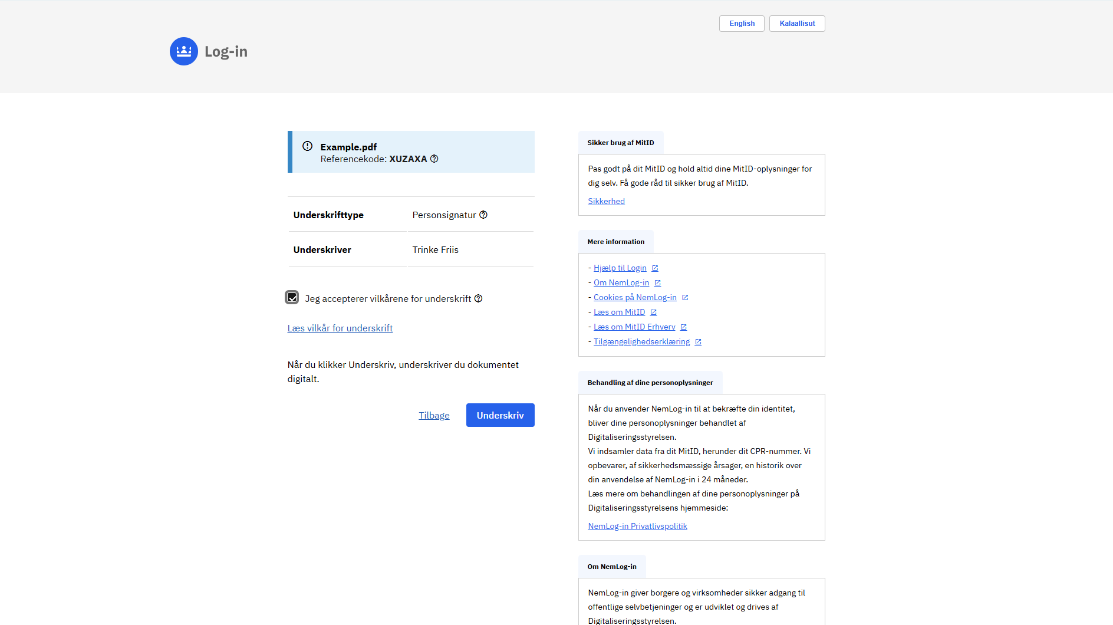Click help icon after accept terms label
Image resolution: width=1113 pixels, height=625 pixels.
[479, 298]
